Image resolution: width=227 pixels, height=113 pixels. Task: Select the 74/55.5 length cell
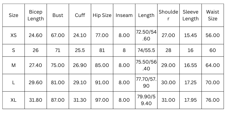coord(146,50)
